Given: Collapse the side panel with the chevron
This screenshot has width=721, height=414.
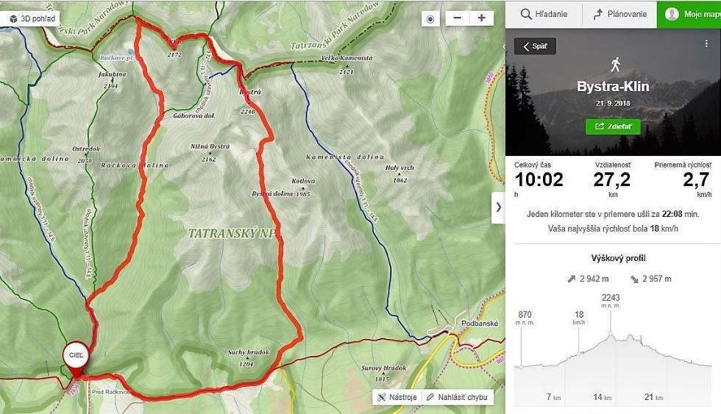Looking at the screenshot, I should (499, 207).
